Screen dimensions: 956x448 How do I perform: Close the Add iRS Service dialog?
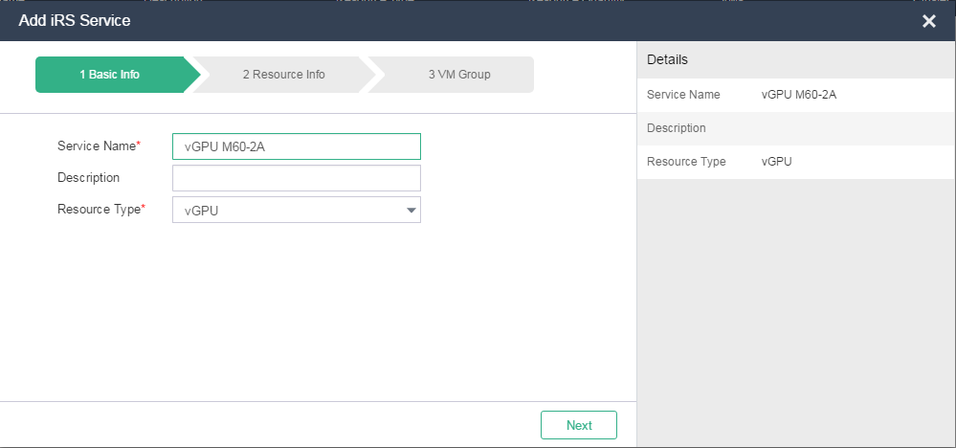[x=928, y=21]
